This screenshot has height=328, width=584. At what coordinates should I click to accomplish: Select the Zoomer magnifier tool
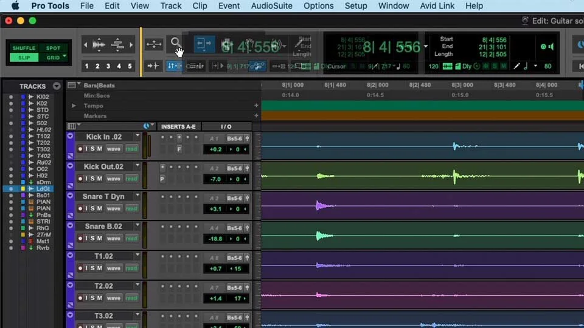175,43
